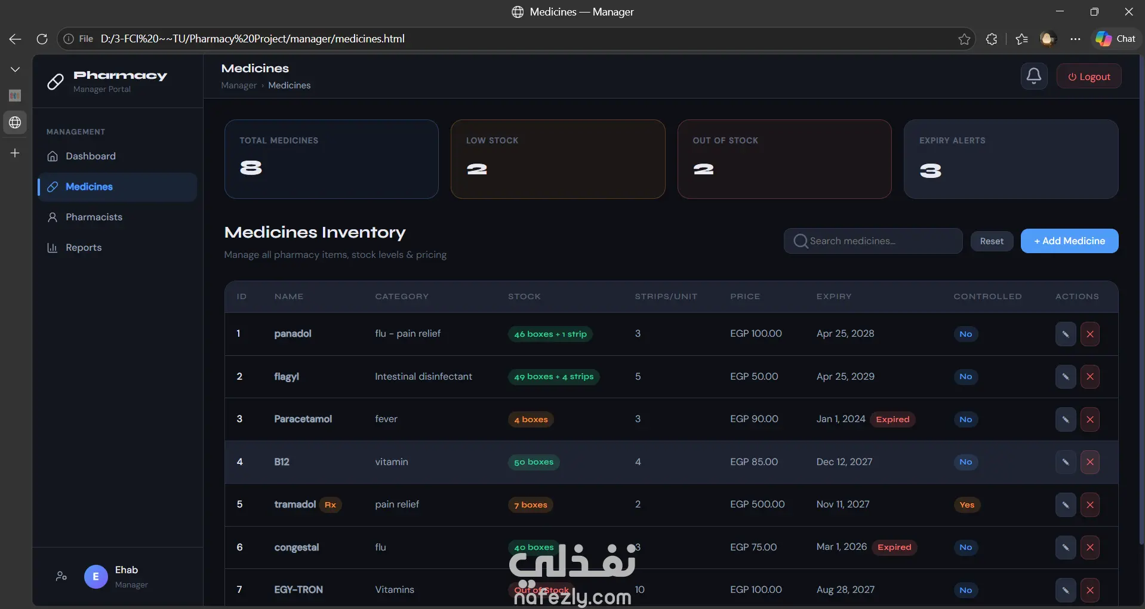Image resolution: width=1145 pixels, height=609 pixels.
Task: Click the Stock column header
Action: click(524, 297)
